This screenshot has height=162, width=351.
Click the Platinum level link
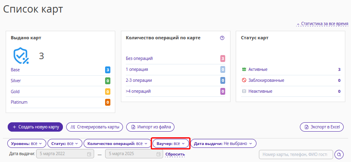click(19, 102)
